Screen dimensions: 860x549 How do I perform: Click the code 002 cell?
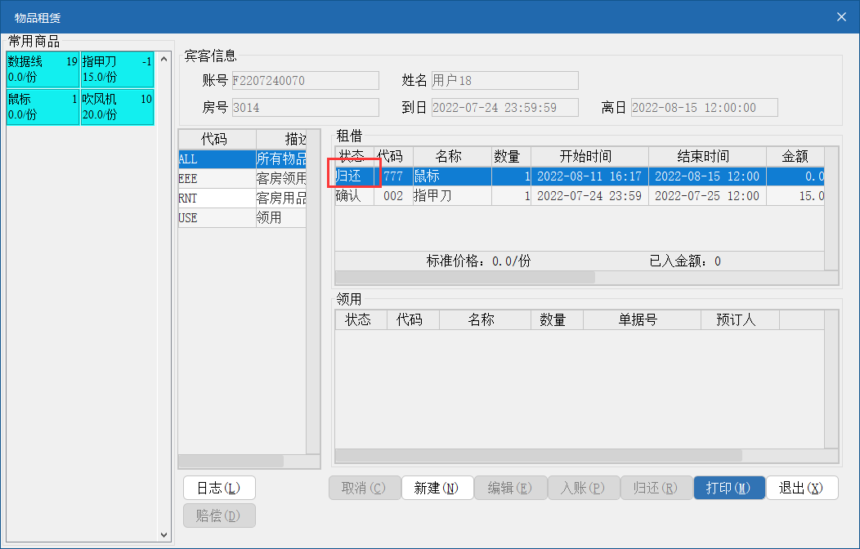click(x=393, y=196)
